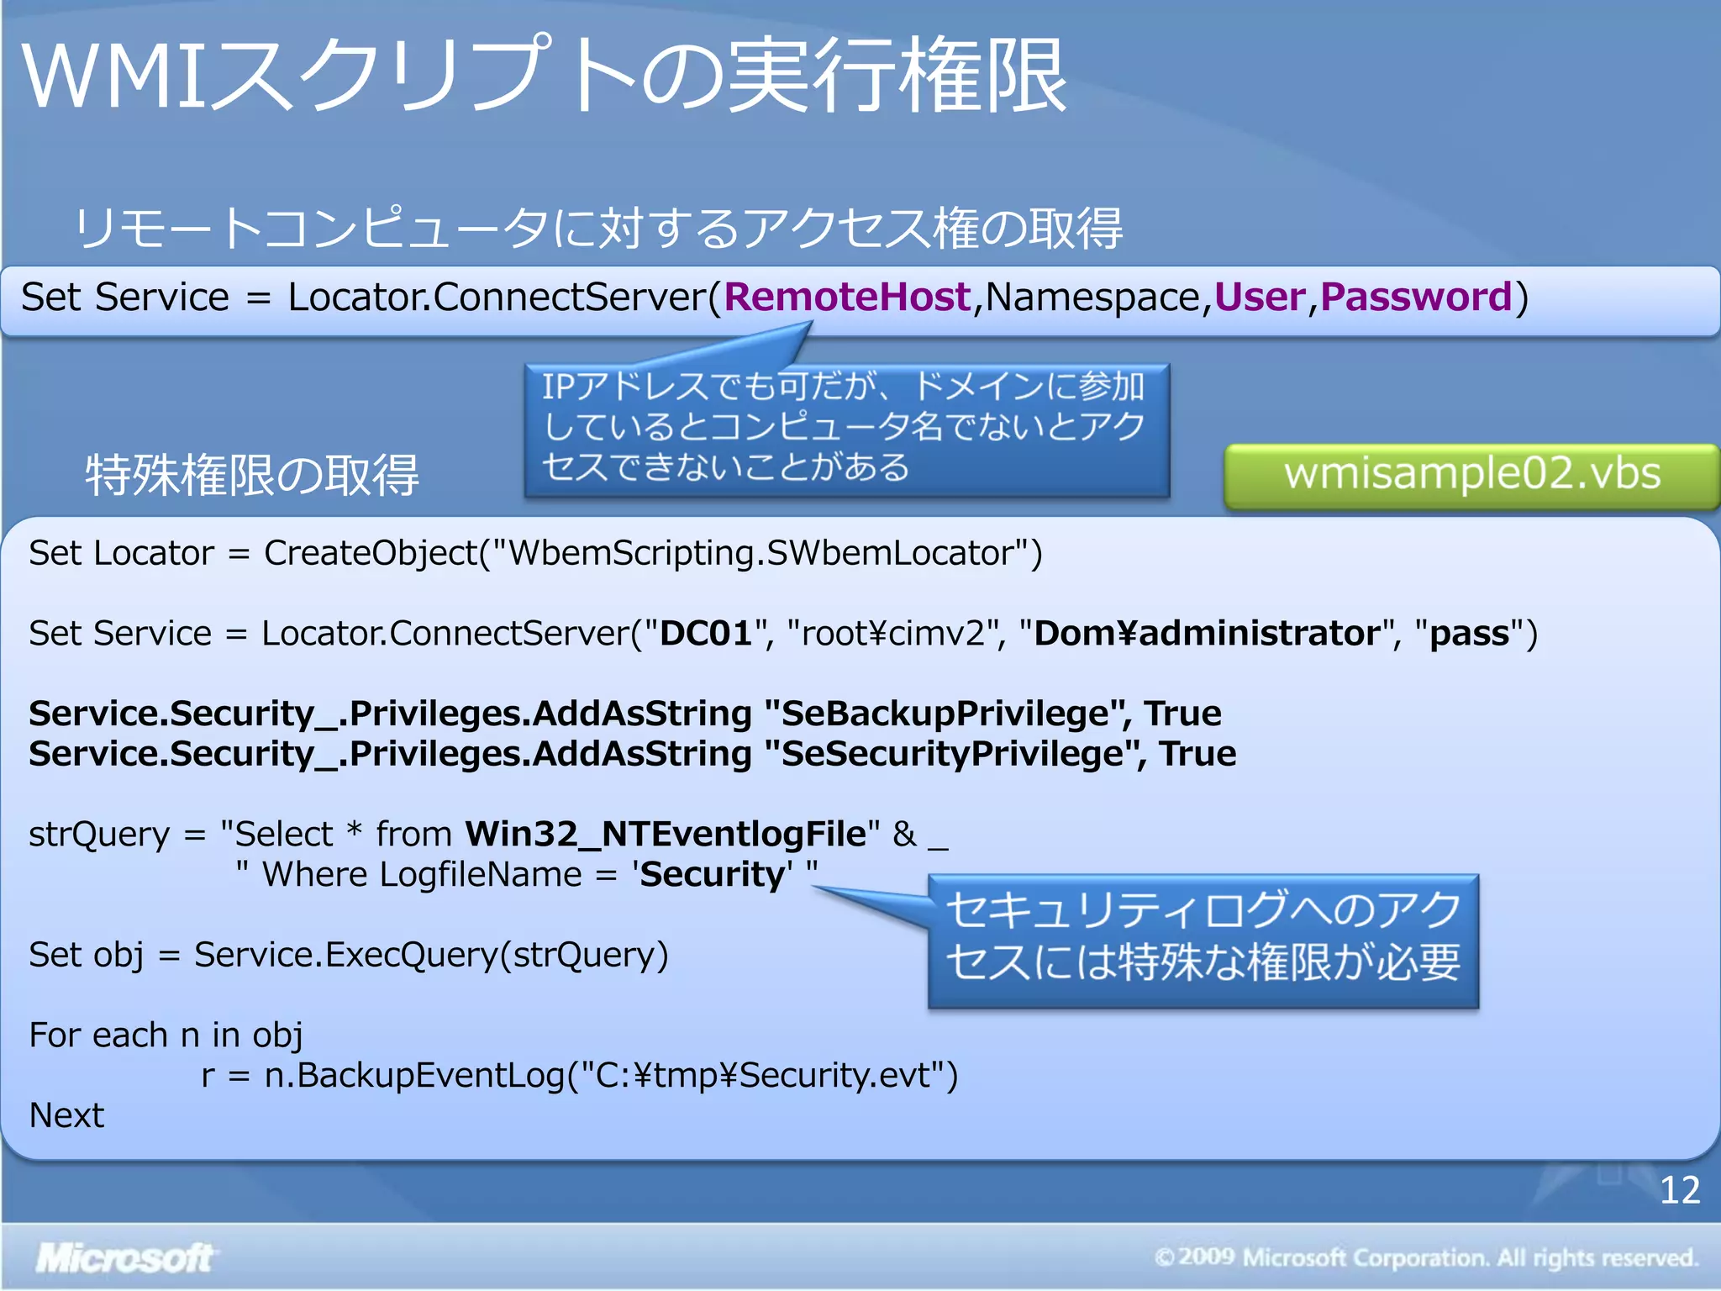Click the line Set Locator = CreateObject
1721x1291 pixels.
[x=535, y=553]
